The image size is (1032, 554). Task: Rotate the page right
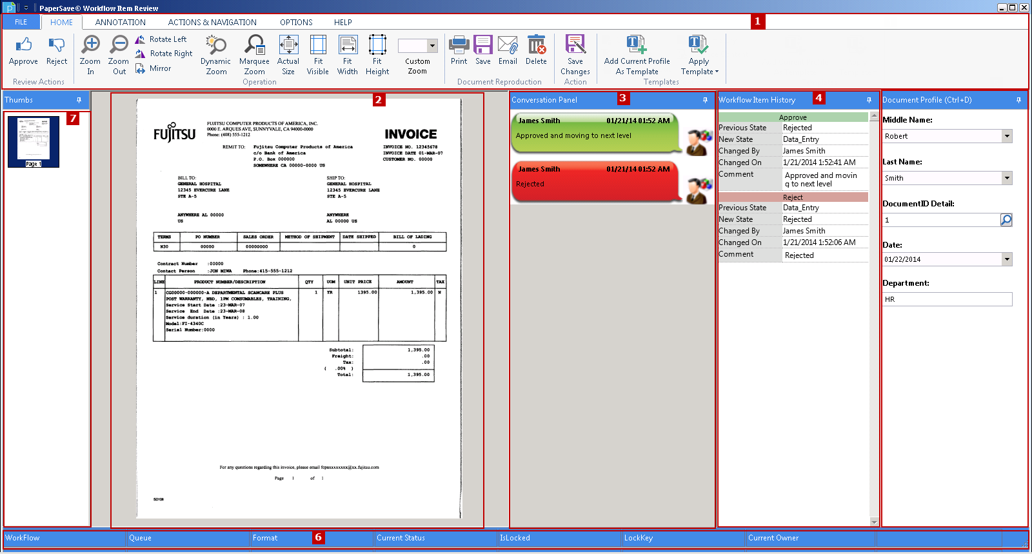pyautogui.click(x=164, y=54)
